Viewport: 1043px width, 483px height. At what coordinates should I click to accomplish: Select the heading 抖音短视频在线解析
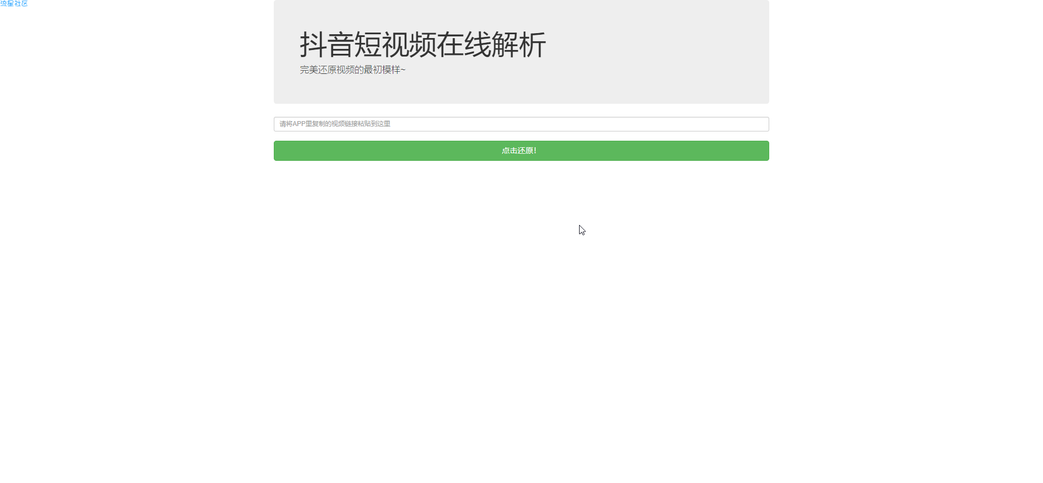423,45
